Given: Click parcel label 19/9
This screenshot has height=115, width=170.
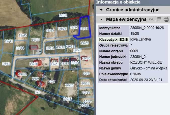Looking at the screenshot, I should click(x=36, y=79).
